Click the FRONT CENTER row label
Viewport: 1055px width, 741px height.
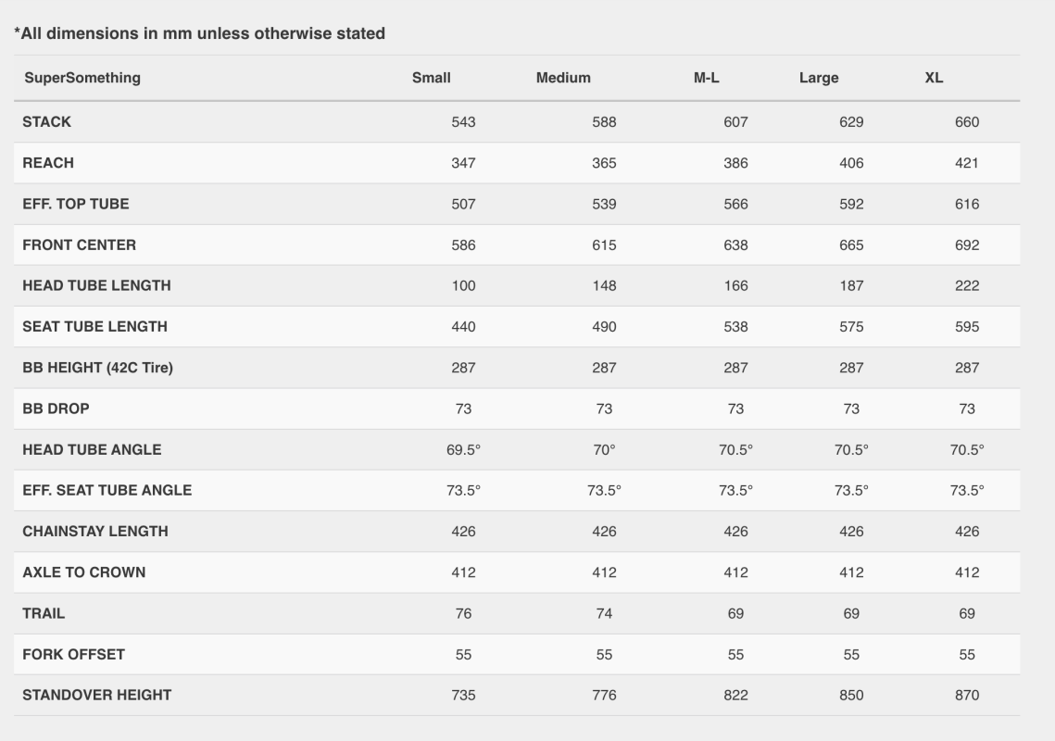(80, 245)
